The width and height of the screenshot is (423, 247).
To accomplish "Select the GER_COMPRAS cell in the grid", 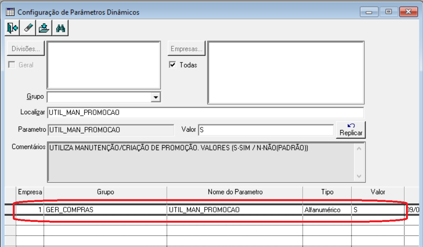I will pos(106,210).
